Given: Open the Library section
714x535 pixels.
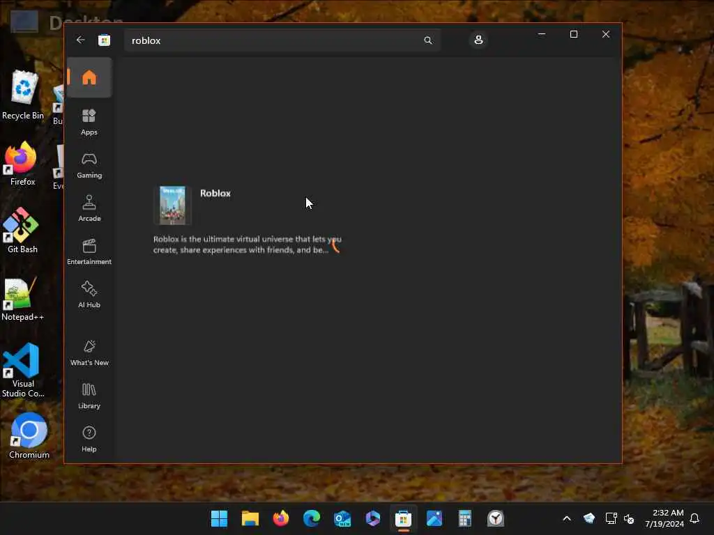Looking at the screenshot, I should click(x=89, y=396).
